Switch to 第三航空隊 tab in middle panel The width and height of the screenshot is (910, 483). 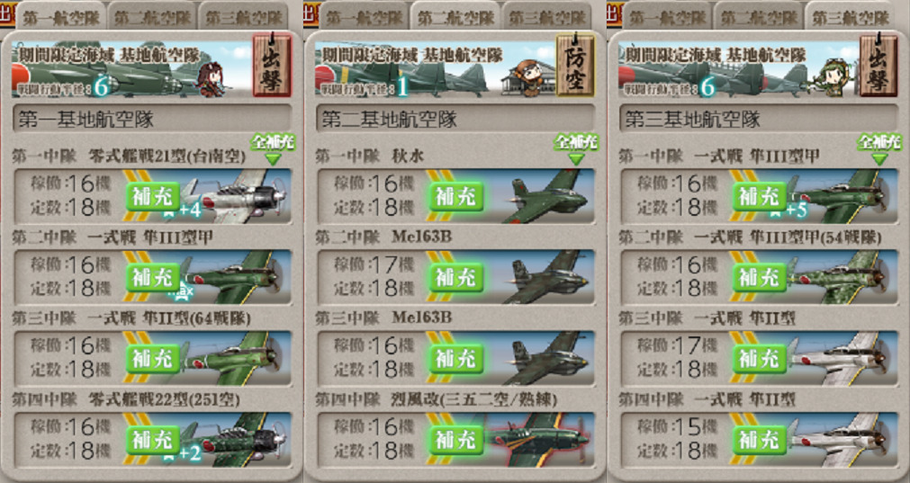point(546,17)
